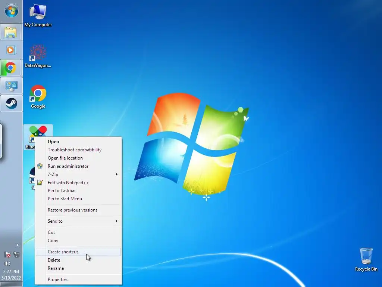The image size is (382, 287).
Task: Choose Delete in the context menu
Action: pyautogui.click(x=78, y=260)
